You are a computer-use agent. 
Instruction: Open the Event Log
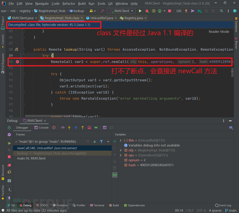[x=223, y=205]
